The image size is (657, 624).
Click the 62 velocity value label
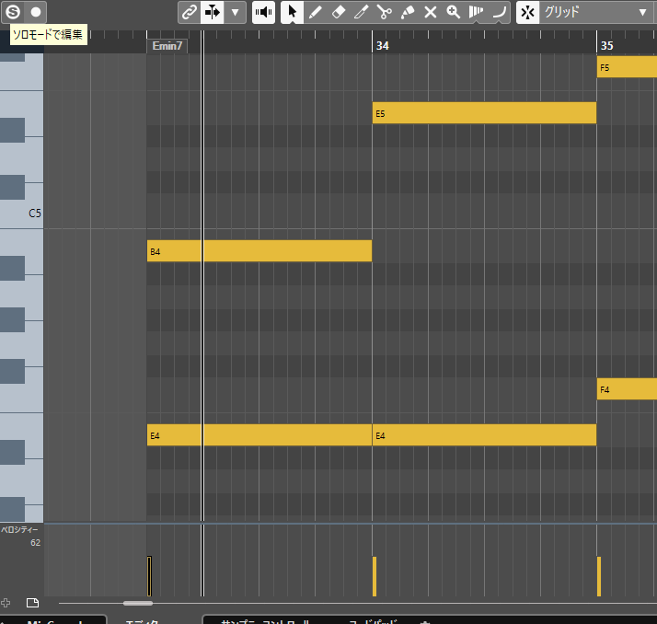pyautogui.click(x=35, y=543)
